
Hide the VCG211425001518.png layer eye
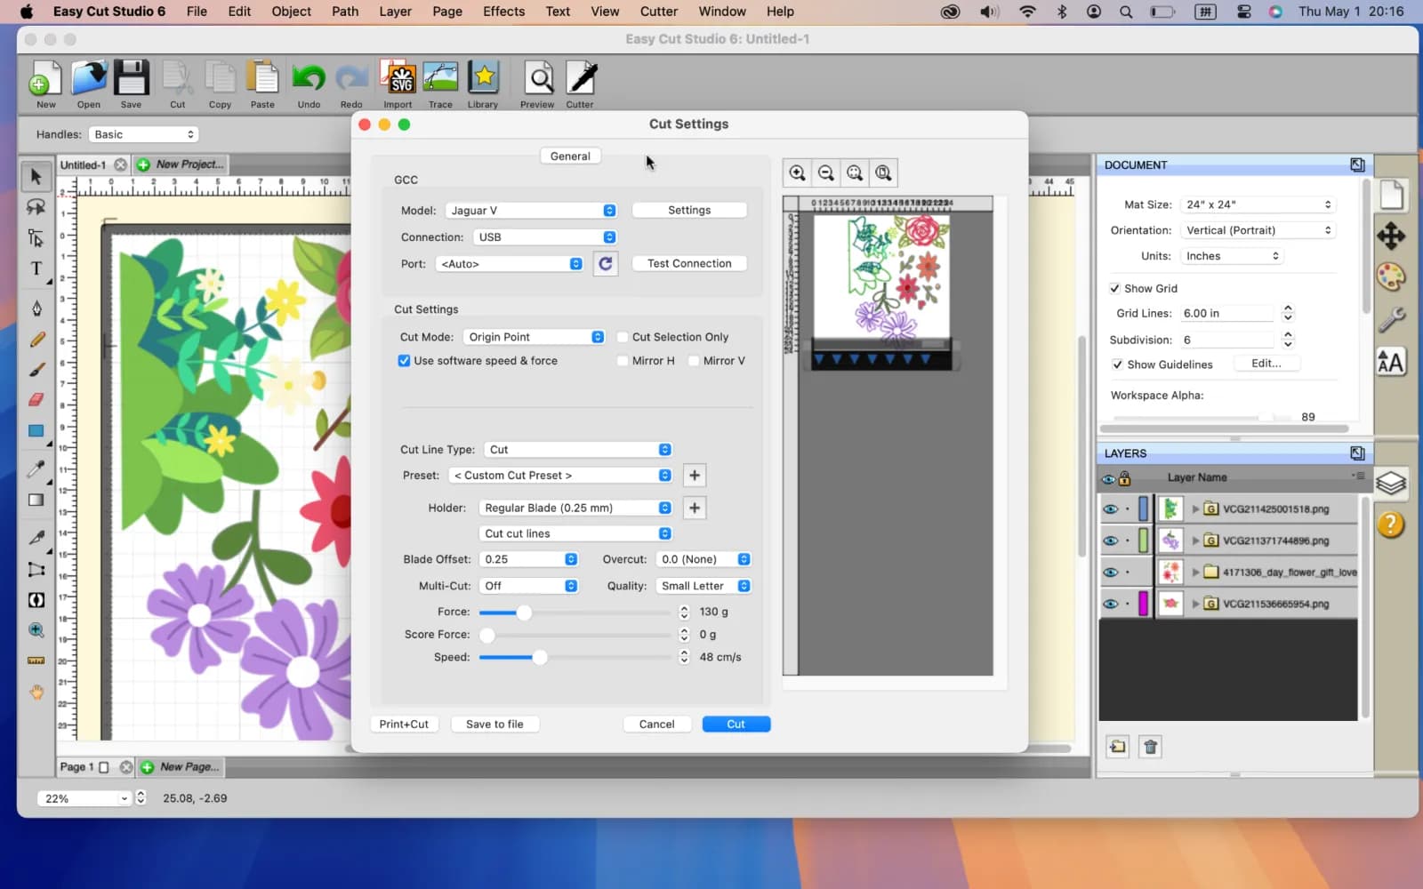pyautogui.click(x=1111, y=509)
